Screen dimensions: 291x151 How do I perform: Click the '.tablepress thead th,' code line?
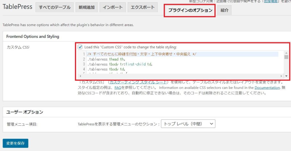pos(106,59)
